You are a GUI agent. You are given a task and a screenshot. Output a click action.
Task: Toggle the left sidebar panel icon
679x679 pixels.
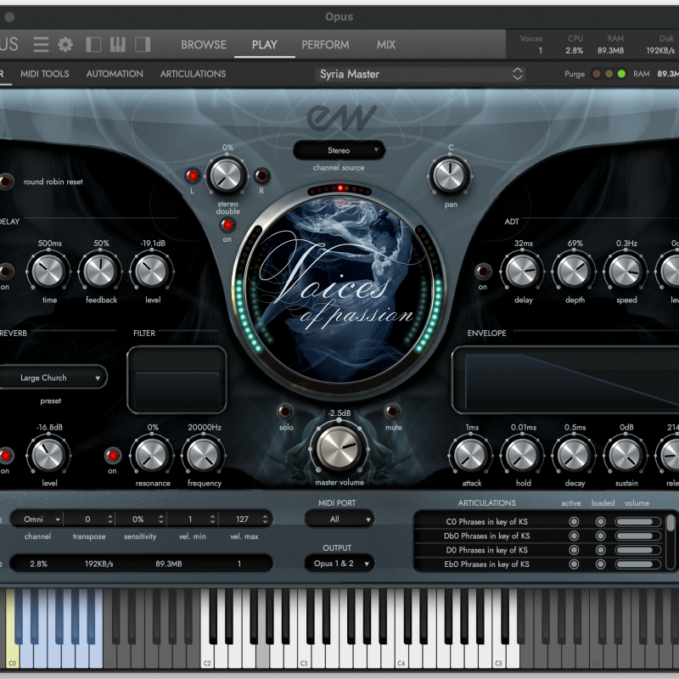pos(93,45)
